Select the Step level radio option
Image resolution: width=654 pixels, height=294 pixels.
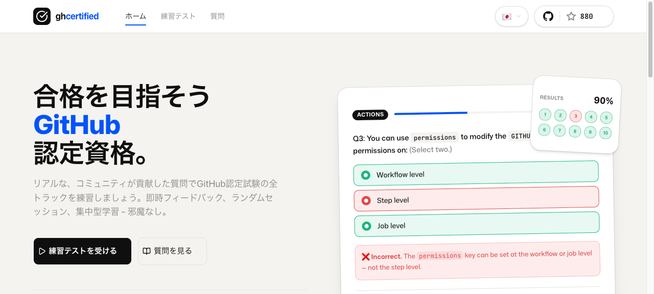366,200
